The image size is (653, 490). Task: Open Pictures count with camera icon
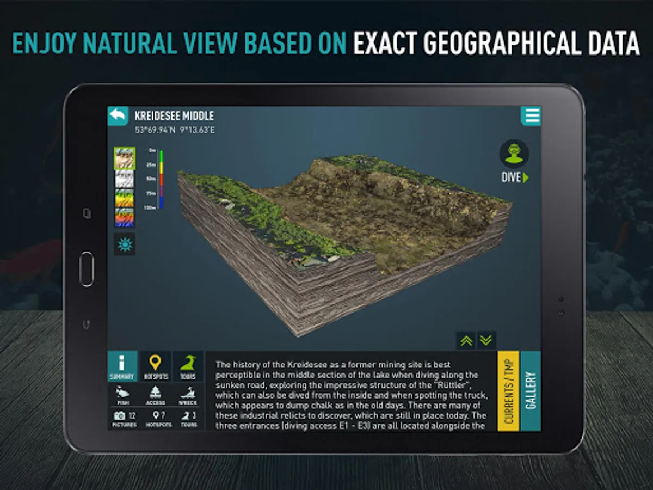[x=124, y=418]
